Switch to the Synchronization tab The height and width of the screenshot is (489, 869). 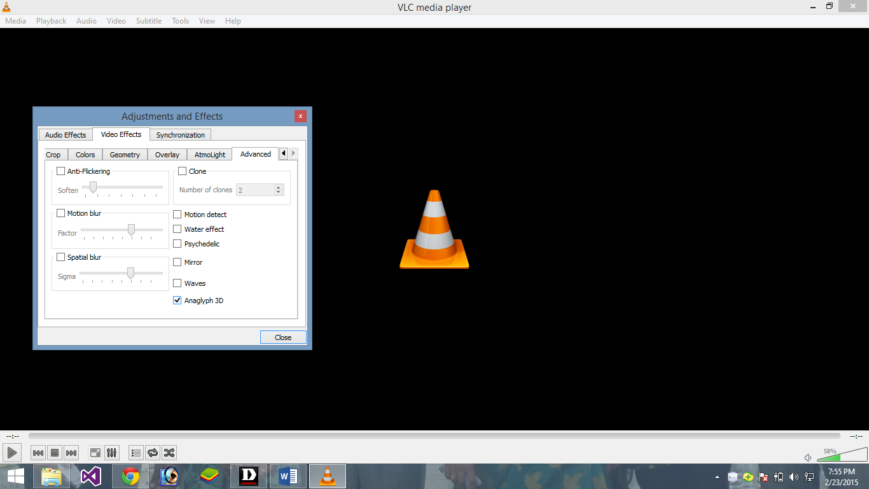(x=181, y=135)
